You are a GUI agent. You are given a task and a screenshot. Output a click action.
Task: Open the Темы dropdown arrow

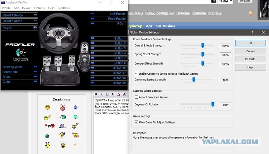pos(231,1)
